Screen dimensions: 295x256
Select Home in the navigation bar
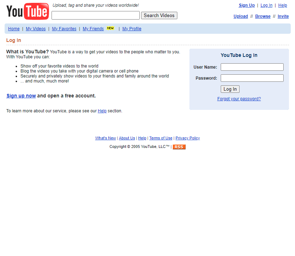click(14, 29)
